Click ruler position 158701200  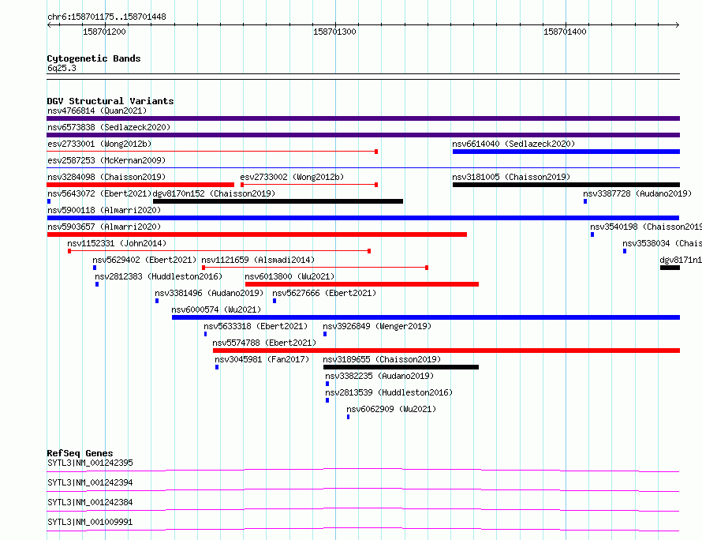tap(104, 32)
